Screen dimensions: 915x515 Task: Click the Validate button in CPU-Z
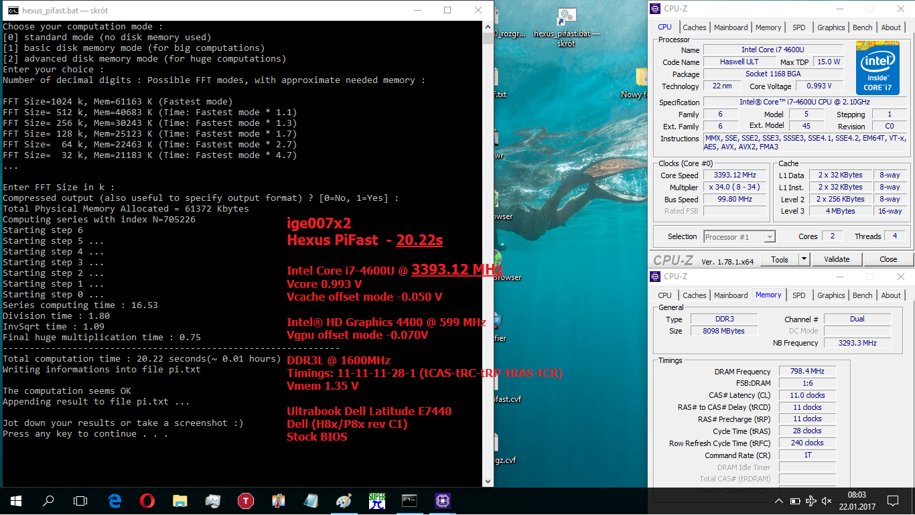pos(837,259)
